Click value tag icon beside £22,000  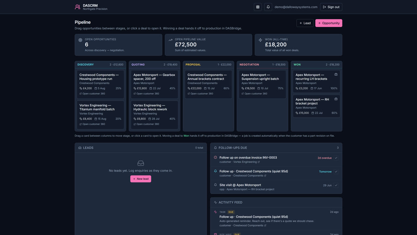coord(189,88)
